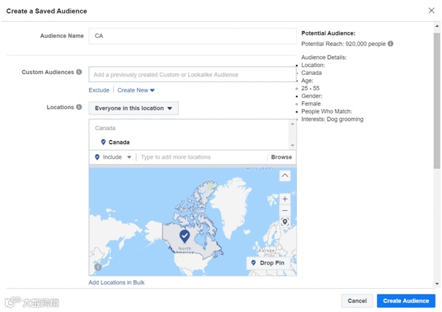Screen dimensions: 442x312
Task: Select the Canada location row
Action: (189, 142)
